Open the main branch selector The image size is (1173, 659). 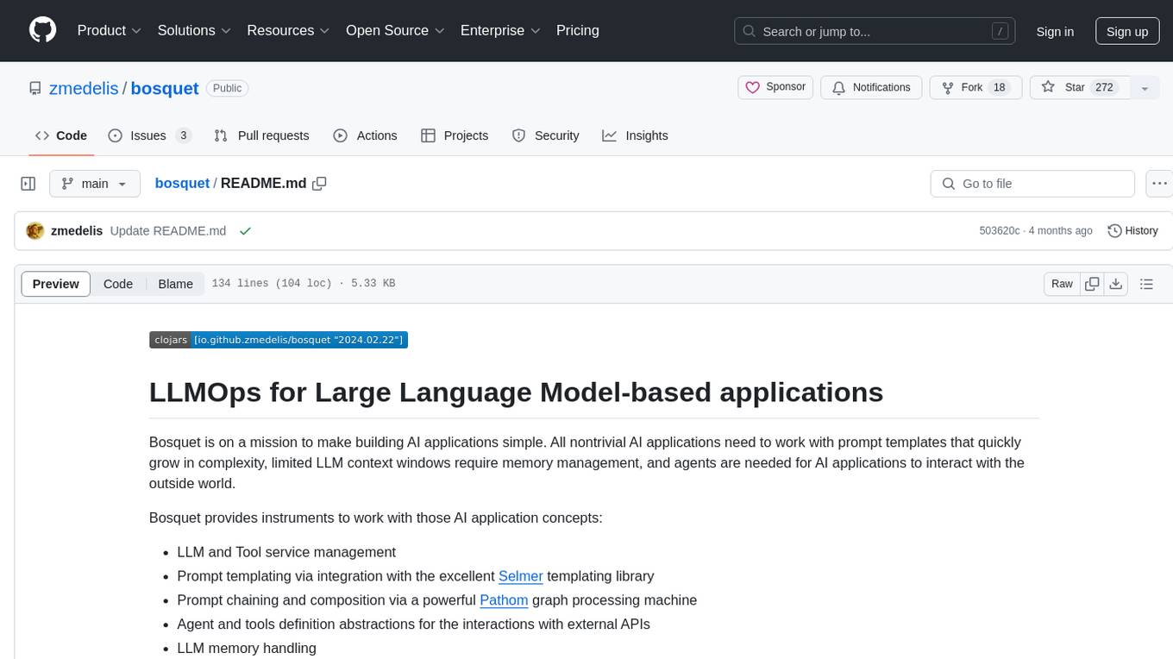point(95,184)
